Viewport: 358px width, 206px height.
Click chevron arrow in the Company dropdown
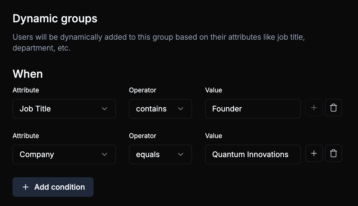104,154
